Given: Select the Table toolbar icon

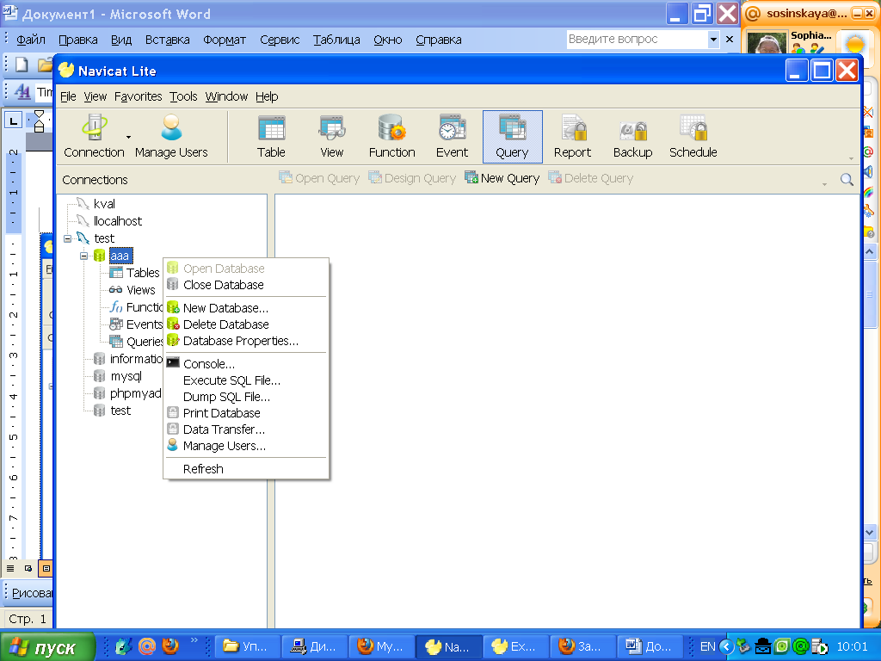Looking at the screenshot, I should (x=271, y=137).
